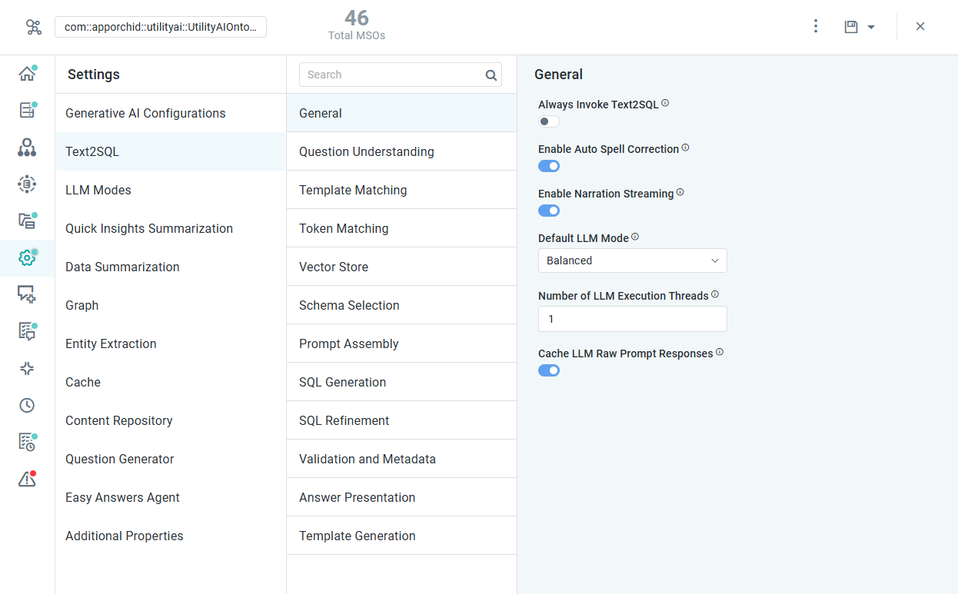The height and width of the screenshot is (594, 958).
Task: Click the warning triangle alerts icon
Action: pyautogui.click(x=27, y=480)
